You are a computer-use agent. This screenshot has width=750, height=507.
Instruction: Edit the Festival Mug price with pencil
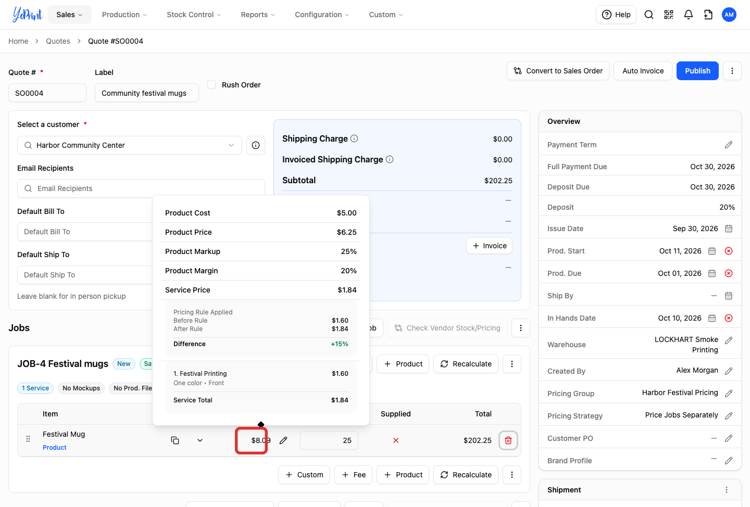(x=283, y=440)
